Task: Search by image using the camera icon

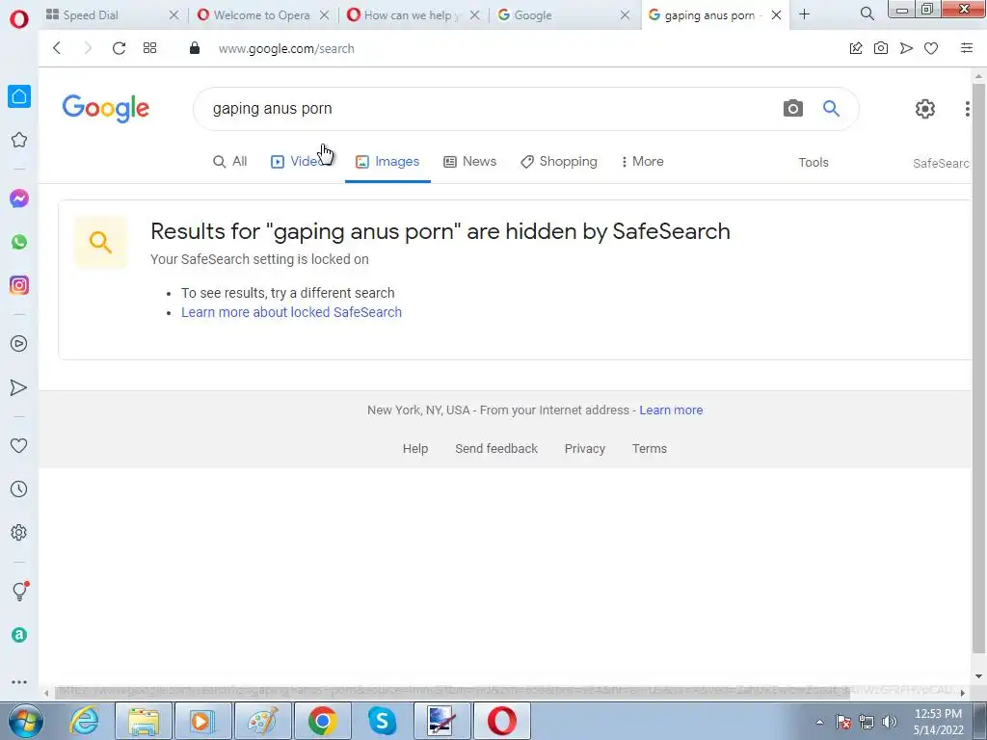Action: (x=792, y=108)
